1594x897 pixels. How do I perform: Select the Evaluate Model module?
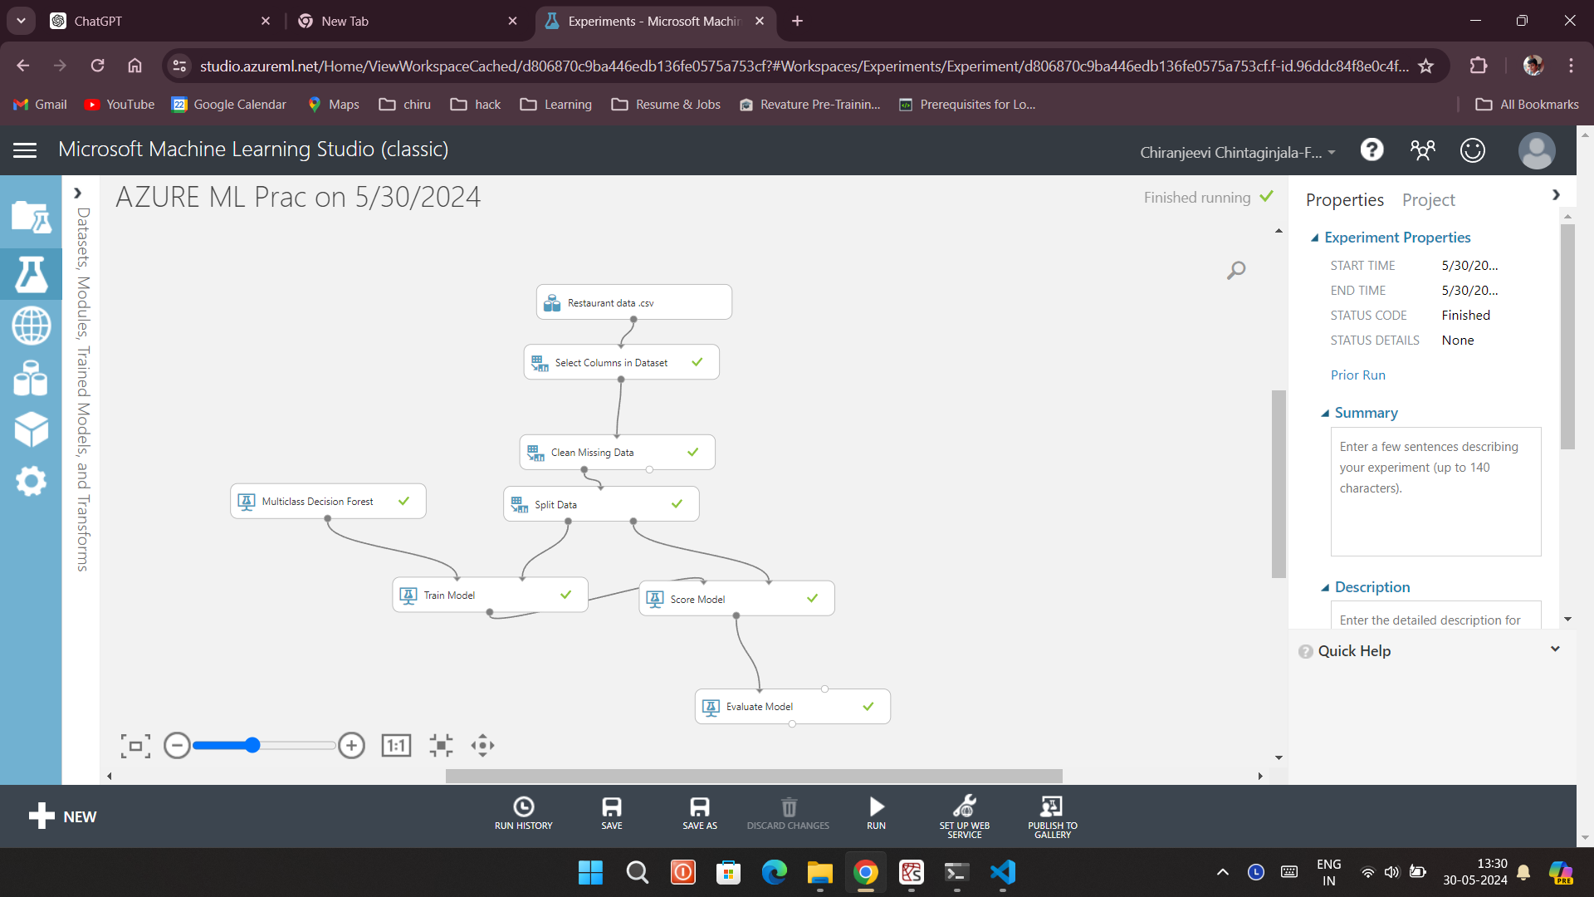pyautogui.click(x=792, y=706)
